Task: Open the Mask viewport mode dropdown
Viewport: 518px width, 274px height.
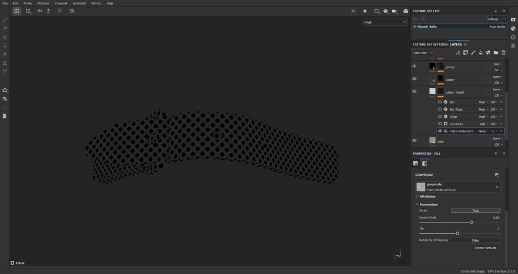Action: click(385, 22)
